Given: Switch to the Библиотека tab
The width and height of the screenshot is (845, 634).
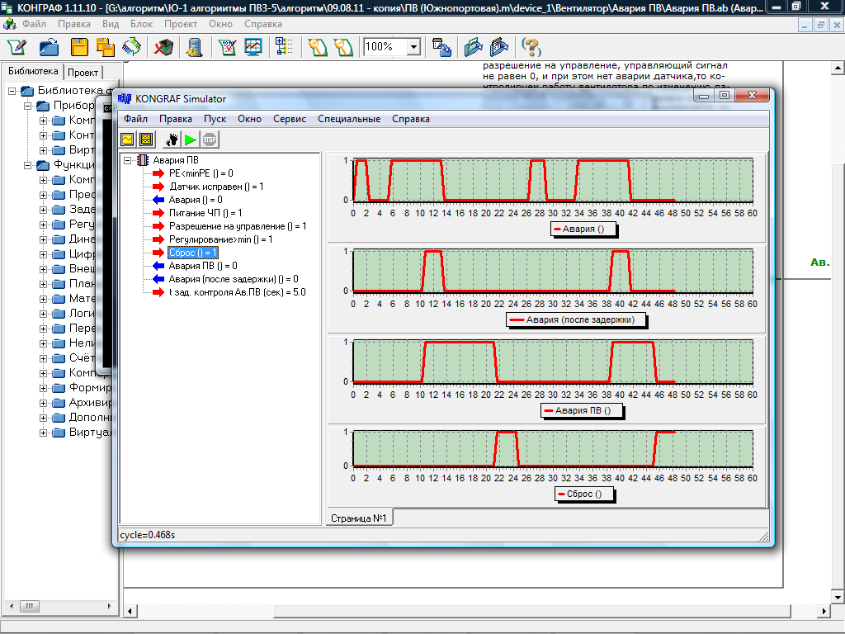Looking at the screenshot, I should 33,71.
